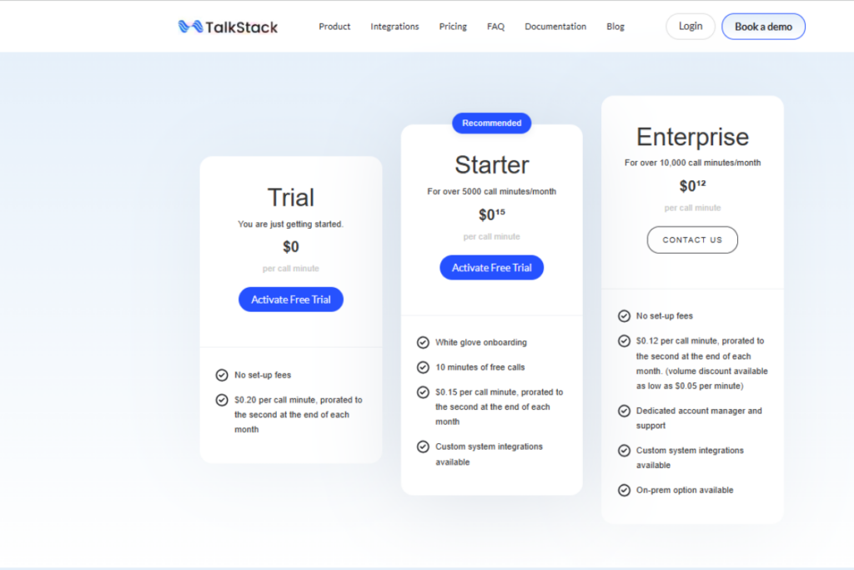Activate Free Trial on the Starter plan
854x570 pixels.
491,268
